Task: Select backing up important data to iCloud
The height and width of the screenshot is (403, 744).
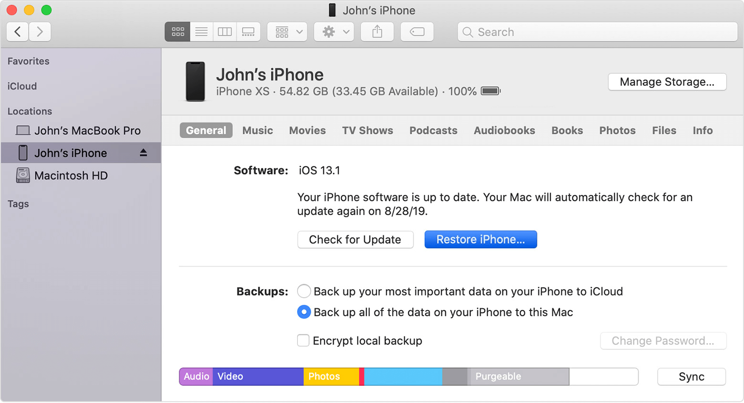Action: [x=304, y=291]
